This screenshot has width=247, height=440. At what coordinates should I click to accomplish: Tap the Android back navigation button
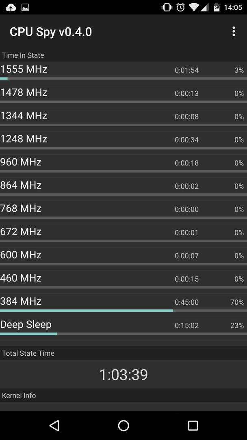[x=54, y=425]
